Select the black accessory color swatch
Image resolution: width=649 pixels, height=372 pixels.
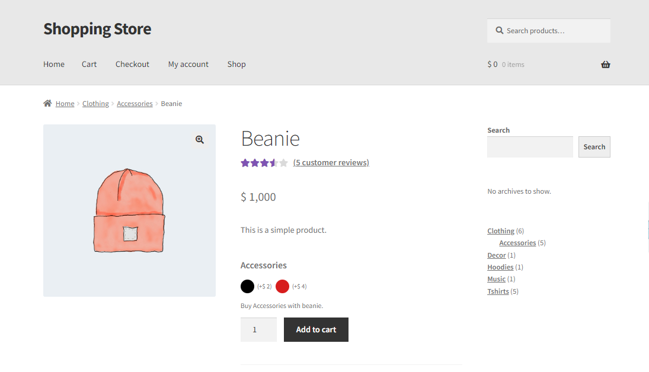click(x=247, y=286)
